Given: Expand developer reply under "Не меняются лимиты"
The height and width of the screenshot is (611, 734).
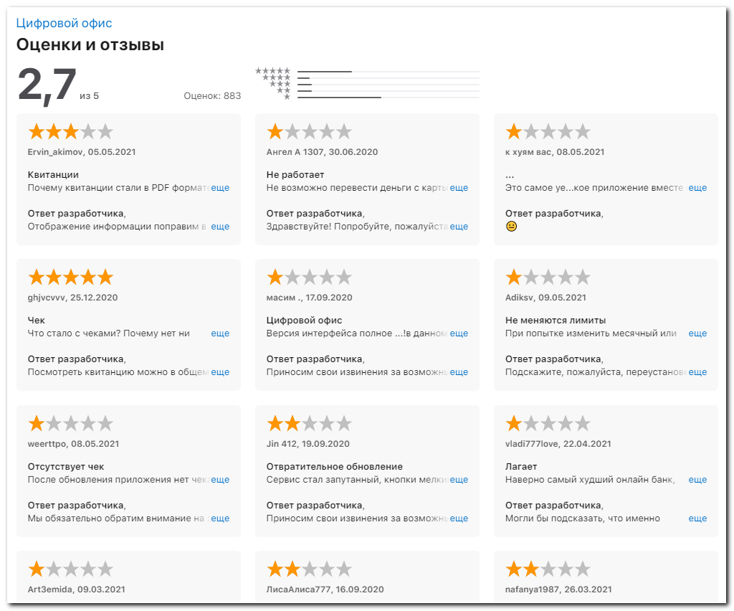Looking at the screenshot, I should (697, 372).
